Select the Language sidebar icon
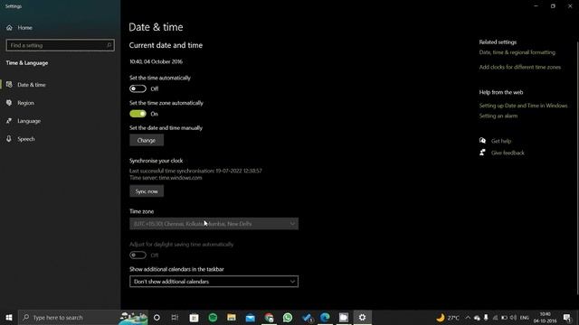 9,121
